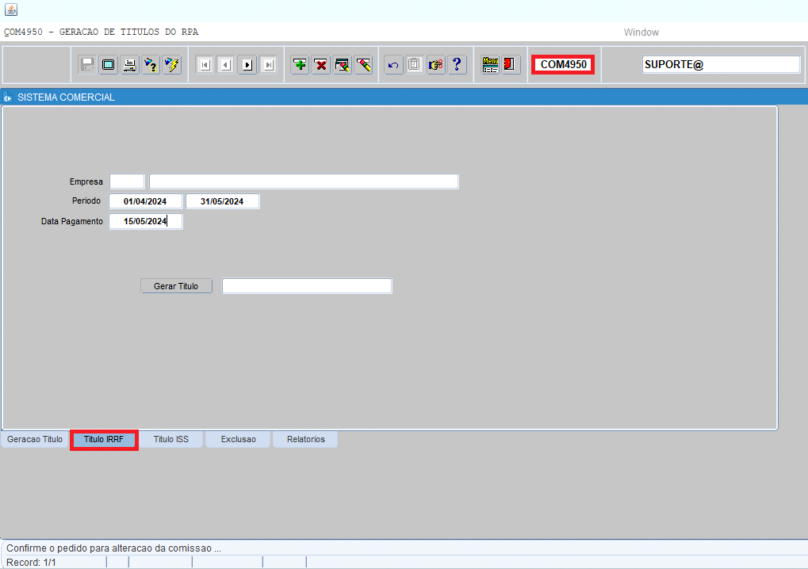Click the Save diskette icon
This screenshot has height=569, width=808.
pos(87,65)
